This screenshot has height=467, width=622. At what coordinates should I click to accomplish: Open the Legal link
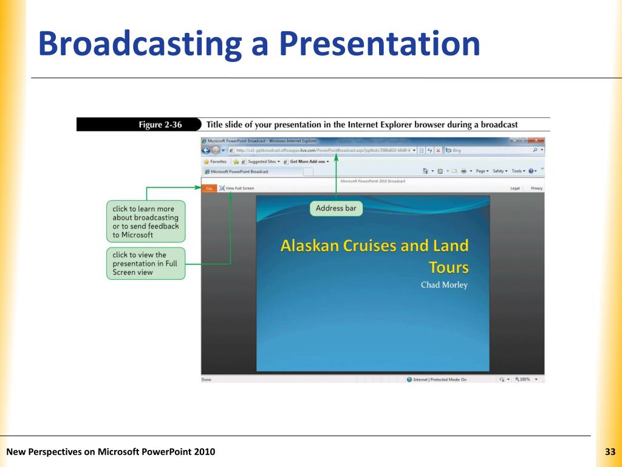click(x=514, y=189)
